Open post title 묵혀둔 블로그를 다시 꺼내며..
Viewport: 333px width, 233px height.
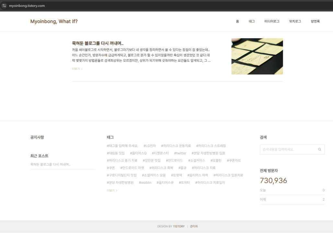98,43
